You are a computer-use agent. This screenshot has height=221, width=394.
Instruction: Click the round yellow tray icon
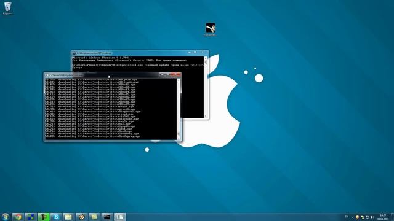point(357,217)
